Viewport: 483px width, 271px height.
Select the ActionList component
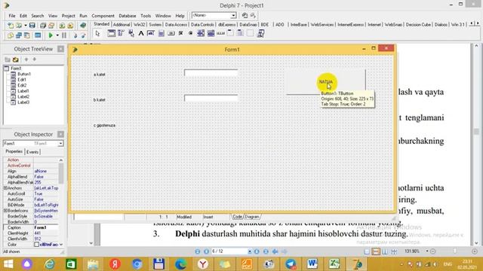tap(260, 33)
